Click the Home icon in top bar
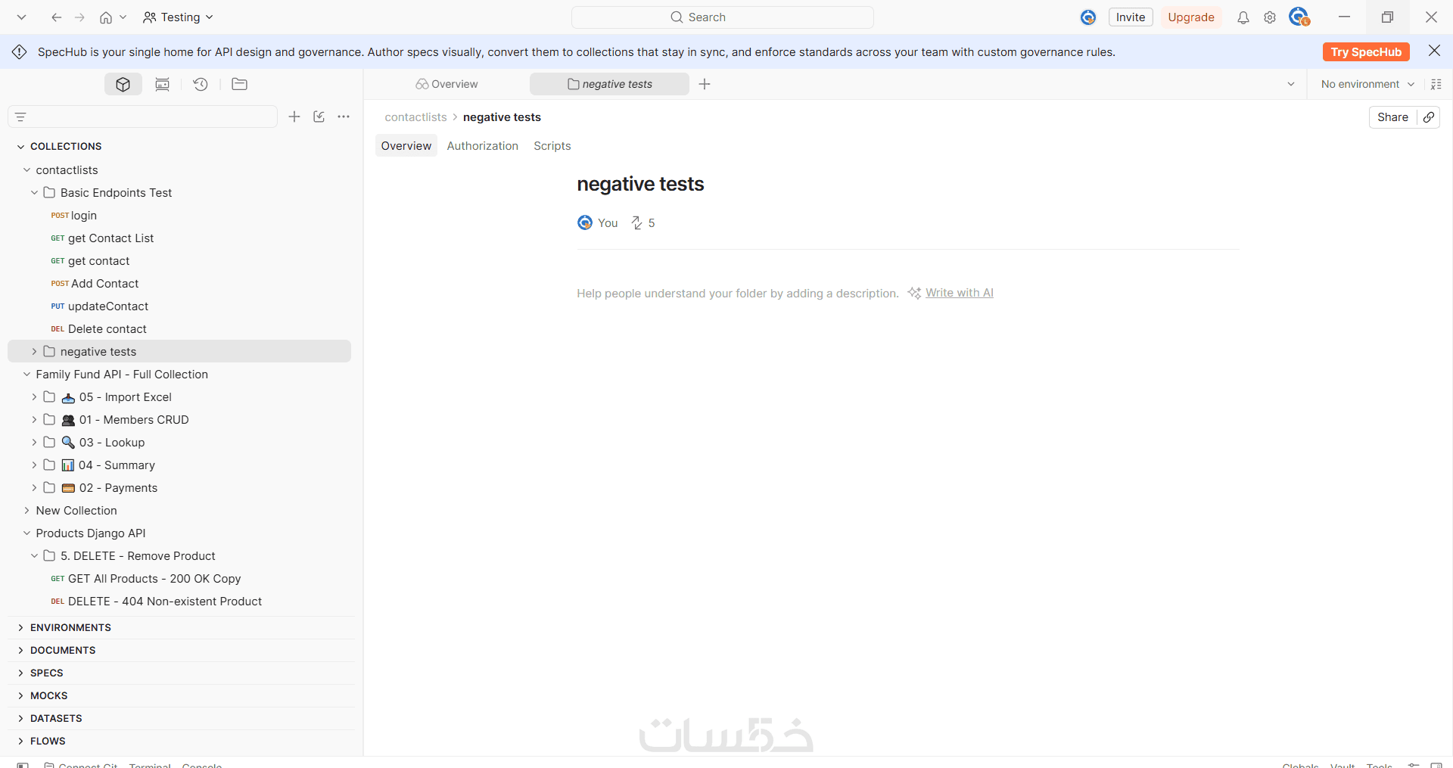Viewport: 1453px width, 768px height. pos(106,17)
